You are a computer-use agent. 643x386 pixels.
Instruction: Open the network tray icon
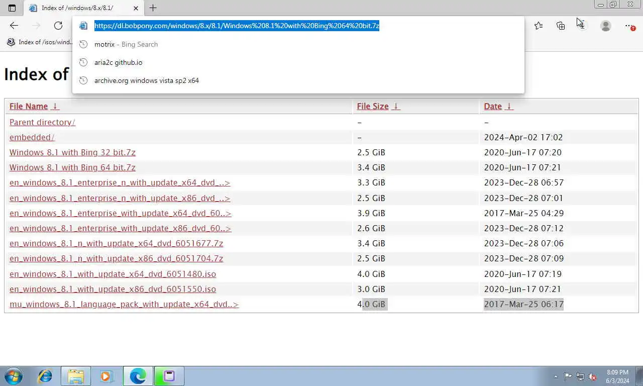[x=580, y=376]
